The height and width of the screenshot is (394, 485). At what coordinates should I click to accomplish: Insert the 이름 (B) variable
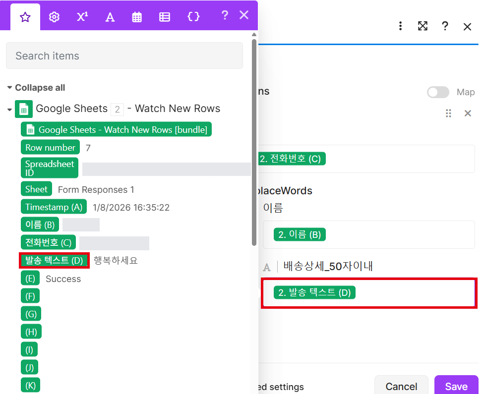[40, 225]
